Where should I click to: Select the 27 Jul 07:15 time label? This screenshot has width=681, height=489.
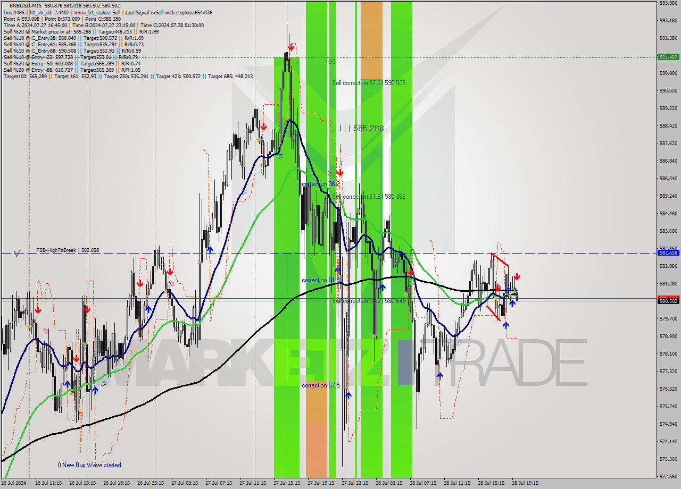[219, 483]
